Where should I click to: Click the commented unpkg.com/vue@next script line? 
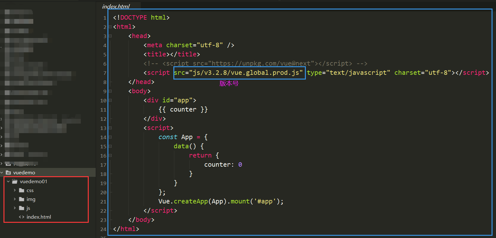(255, 64)
